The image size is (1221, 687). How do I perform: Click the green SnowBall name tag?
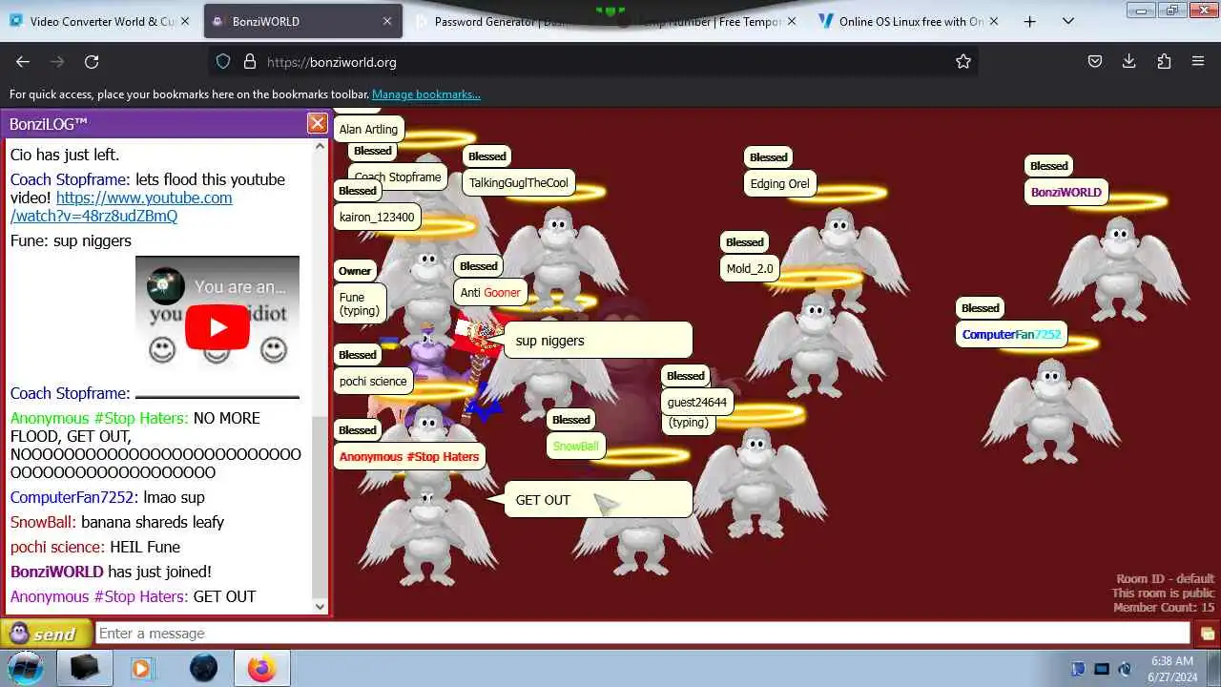click(576, 446)
